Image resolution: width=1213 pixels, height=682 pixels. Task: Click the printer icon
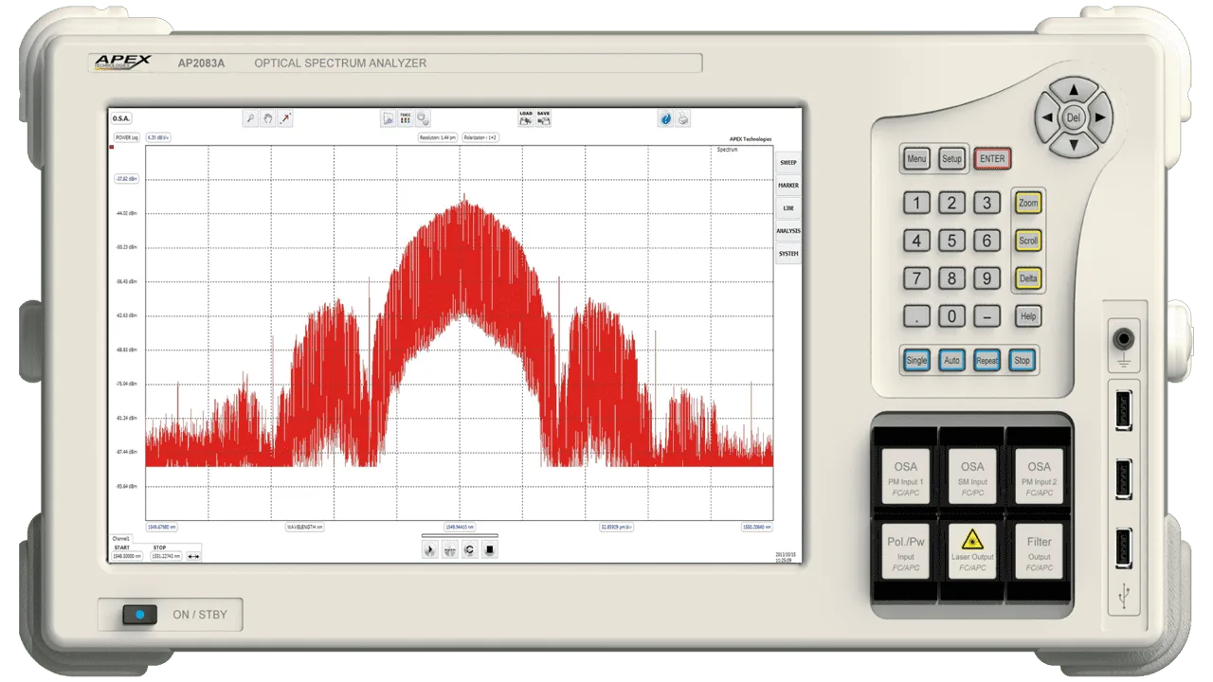click(683, 118)
